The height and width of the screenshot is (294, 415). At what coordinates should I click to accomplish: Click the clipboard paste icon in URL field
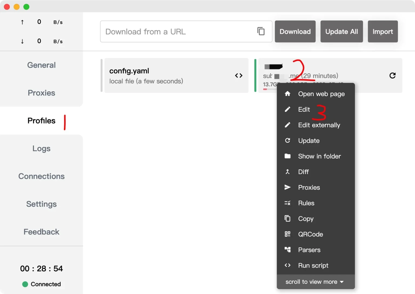pyautogui.click(x=261, y=31)
